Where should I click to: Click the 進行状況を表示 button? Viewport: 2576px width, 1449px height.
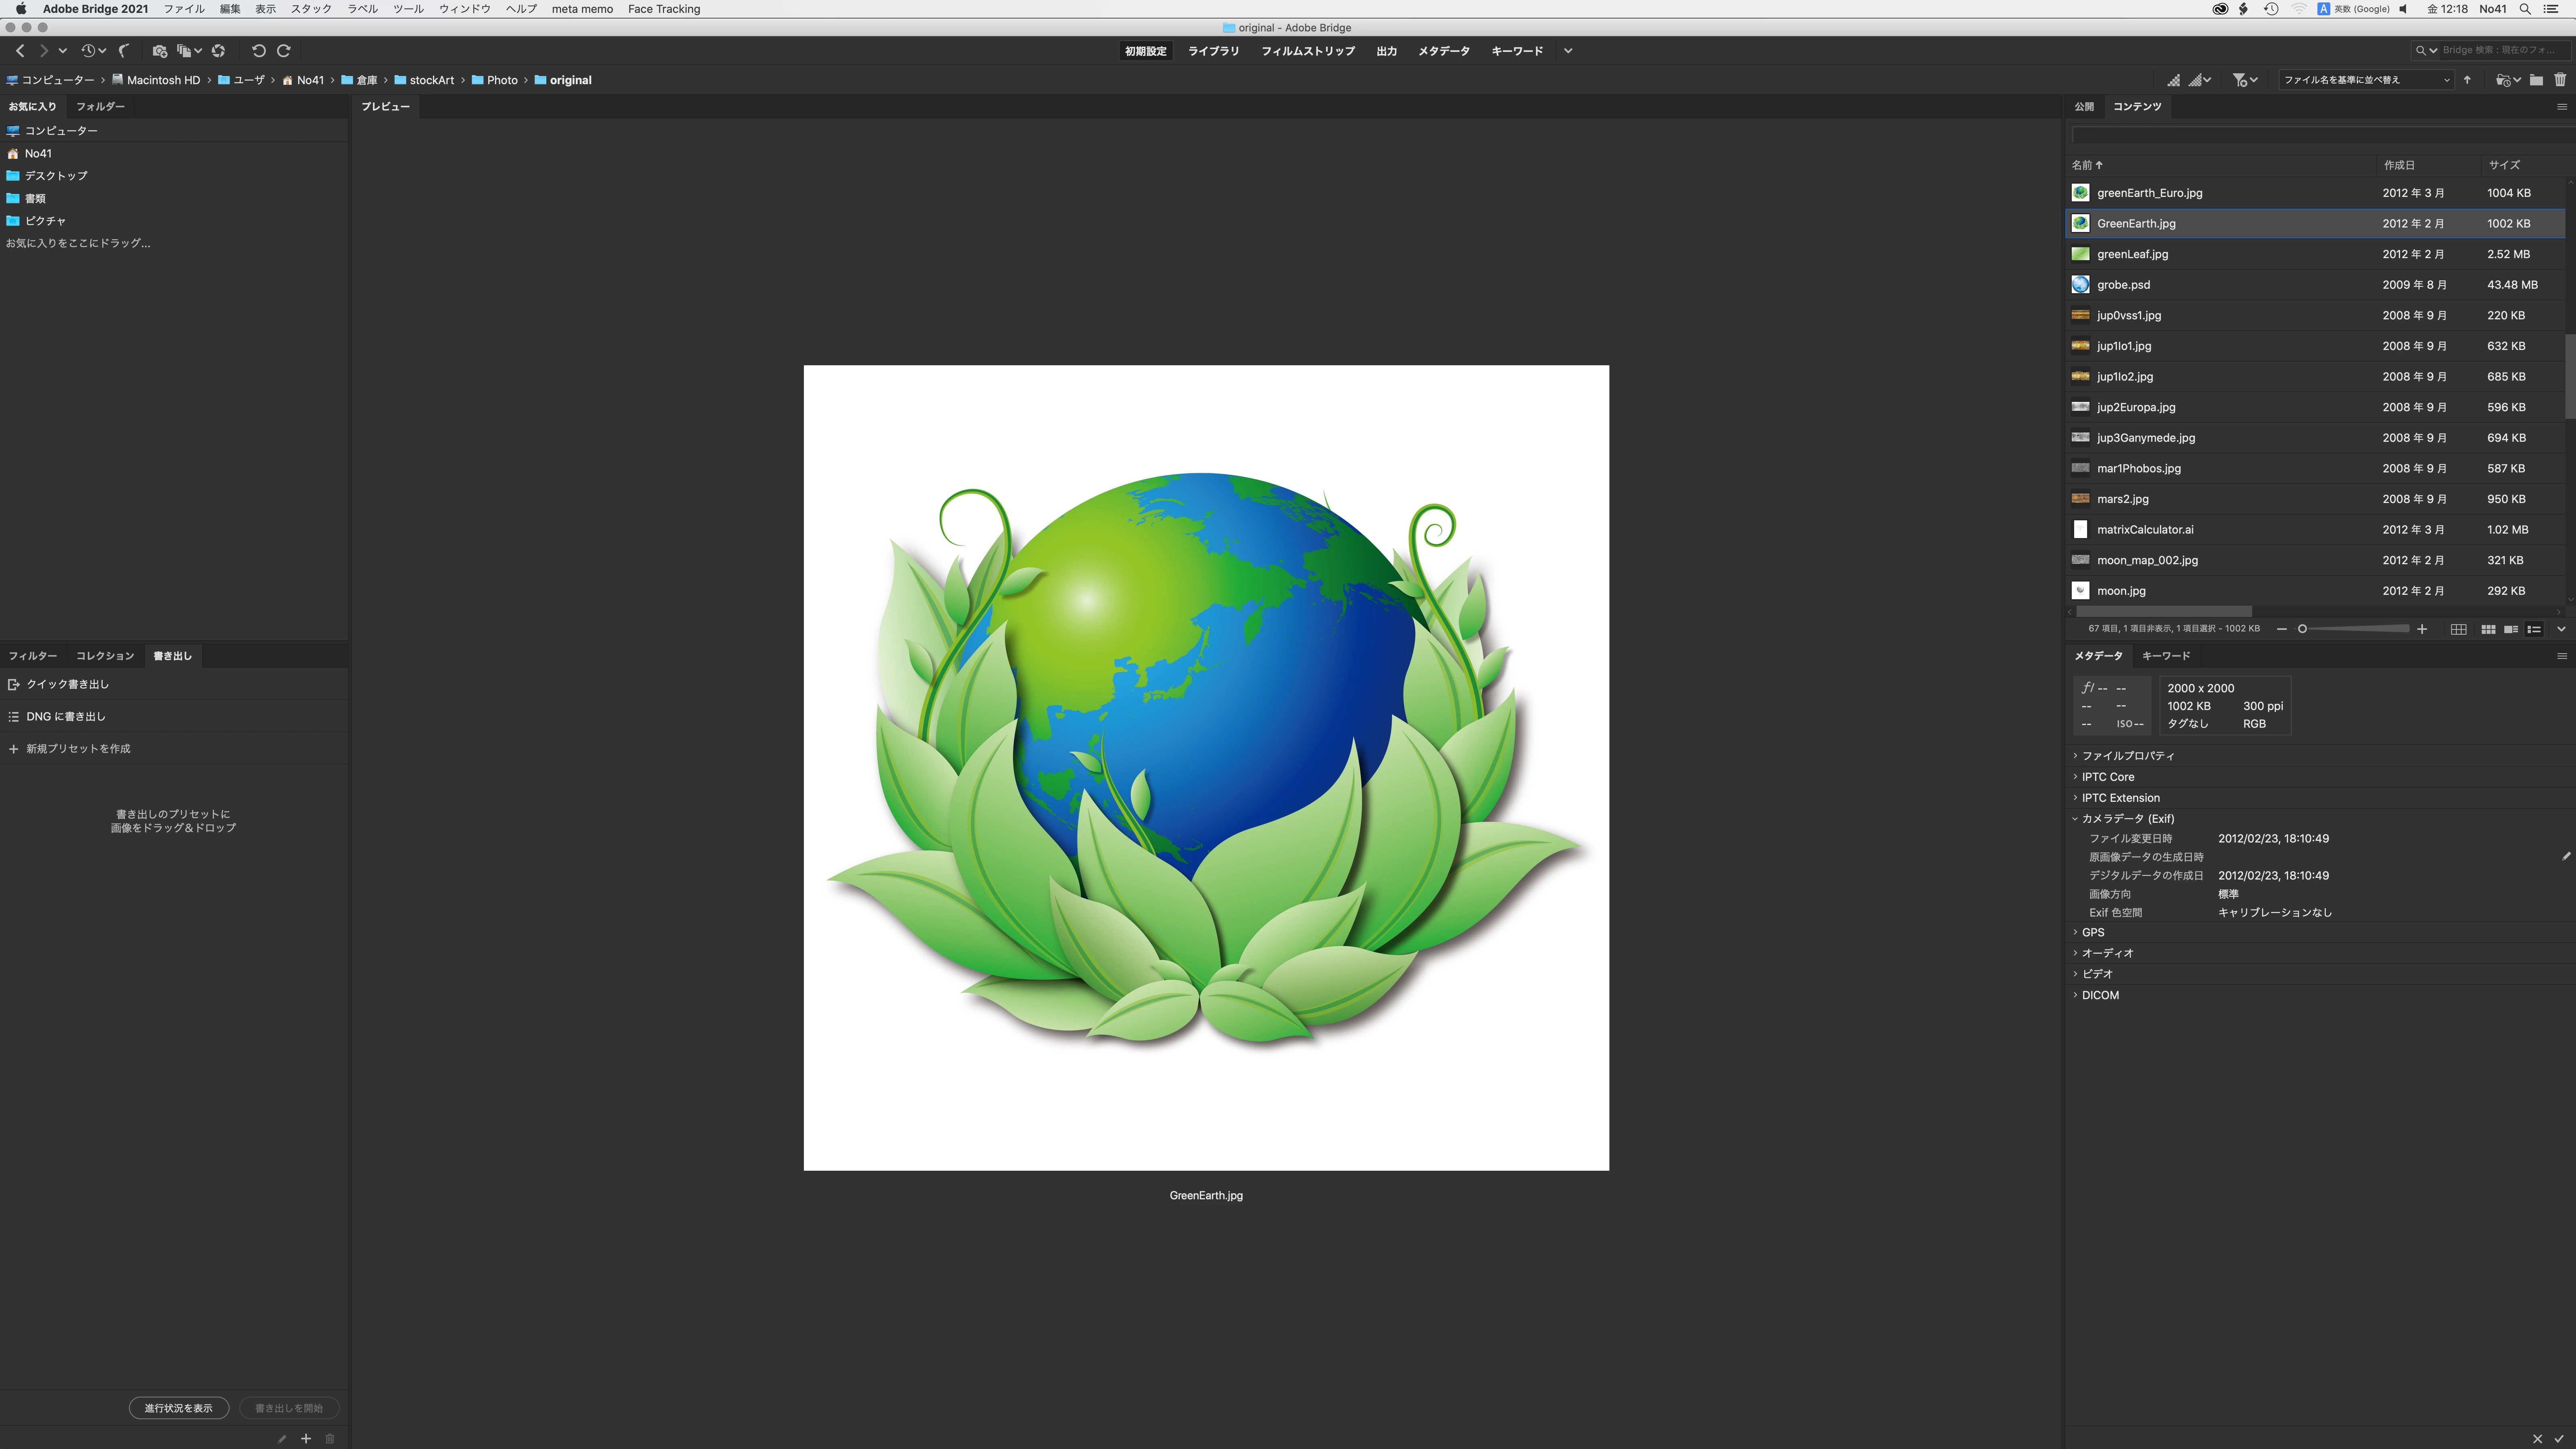point(178,1408)
